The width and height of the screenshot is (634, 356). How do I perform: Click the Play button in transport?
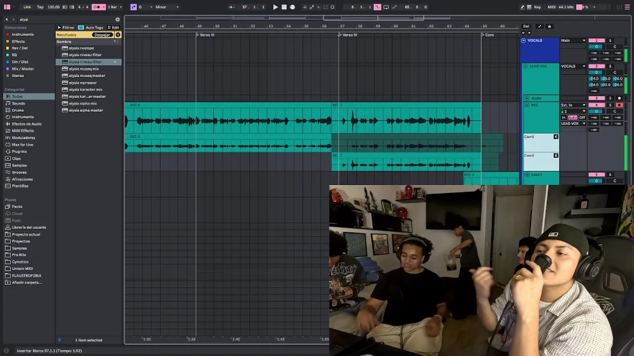275,7
